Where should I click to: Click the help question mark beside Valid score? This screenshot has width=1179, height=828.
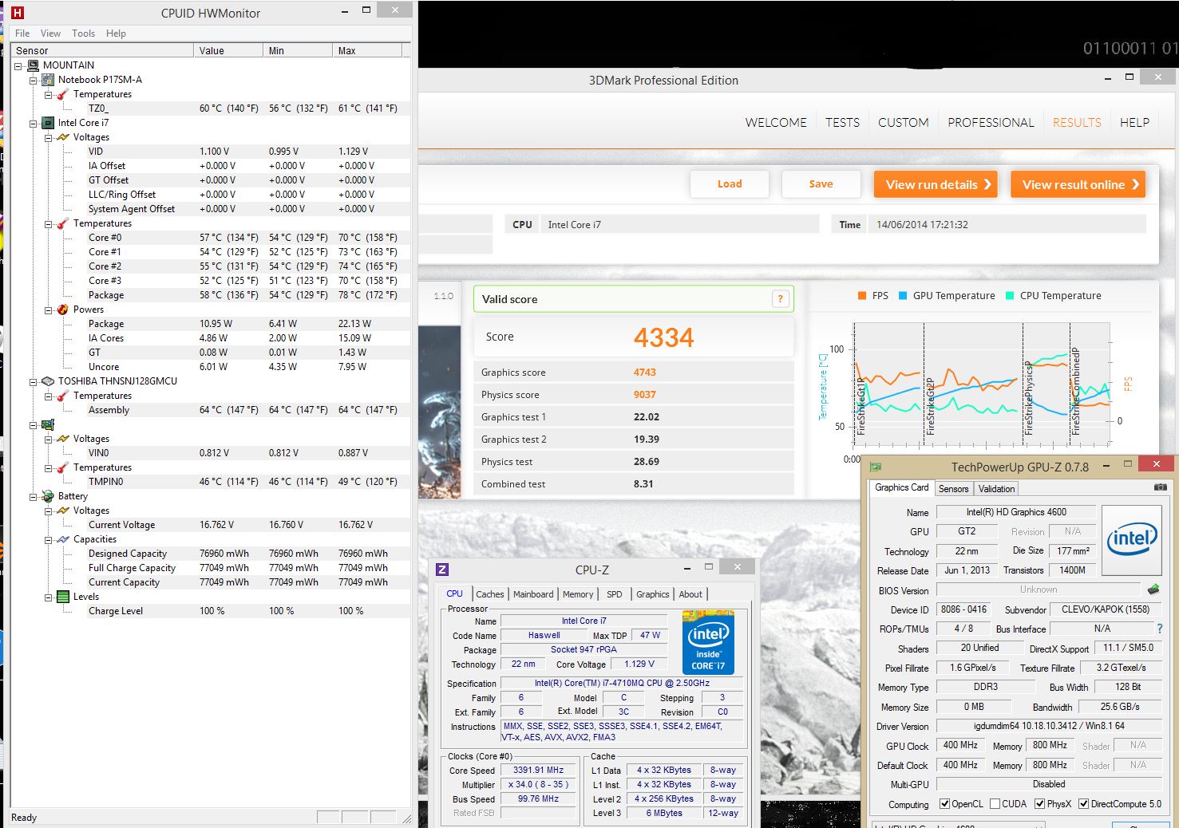(x=780, y=299)
